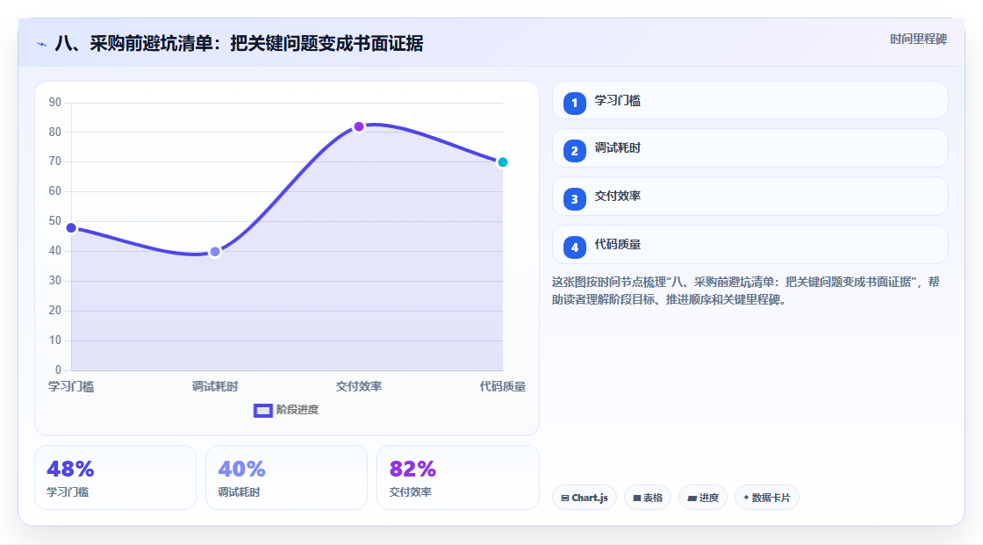Click the 数据卡片 tag
This screenshot has height=545, width=983.
(767, 498)
